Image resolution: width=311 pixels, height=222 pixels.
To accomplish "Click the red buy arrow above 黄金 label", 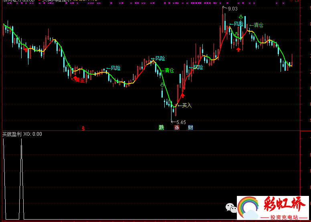I will tap(75, 78).
